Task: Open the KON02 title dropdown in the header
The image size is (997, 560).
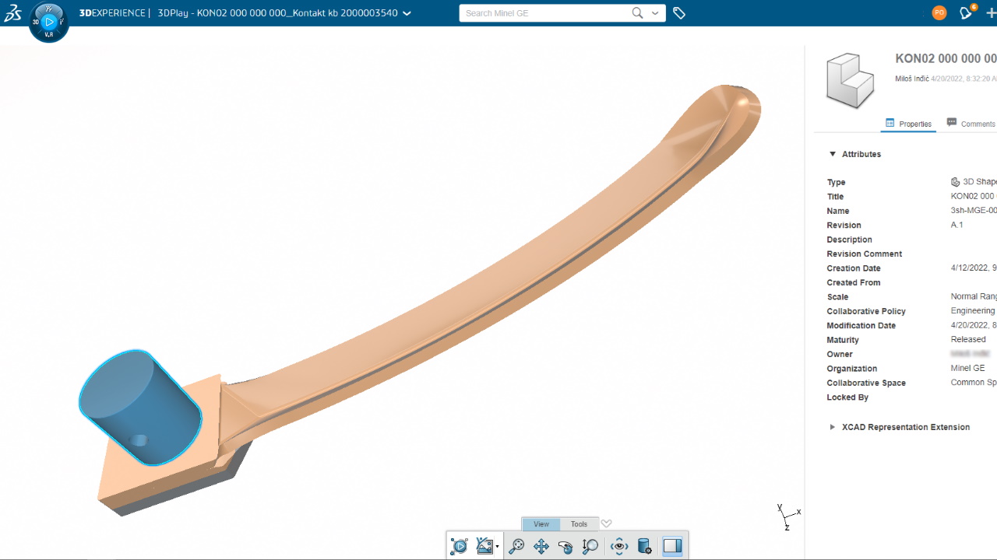Action: (x=406, y=12)
